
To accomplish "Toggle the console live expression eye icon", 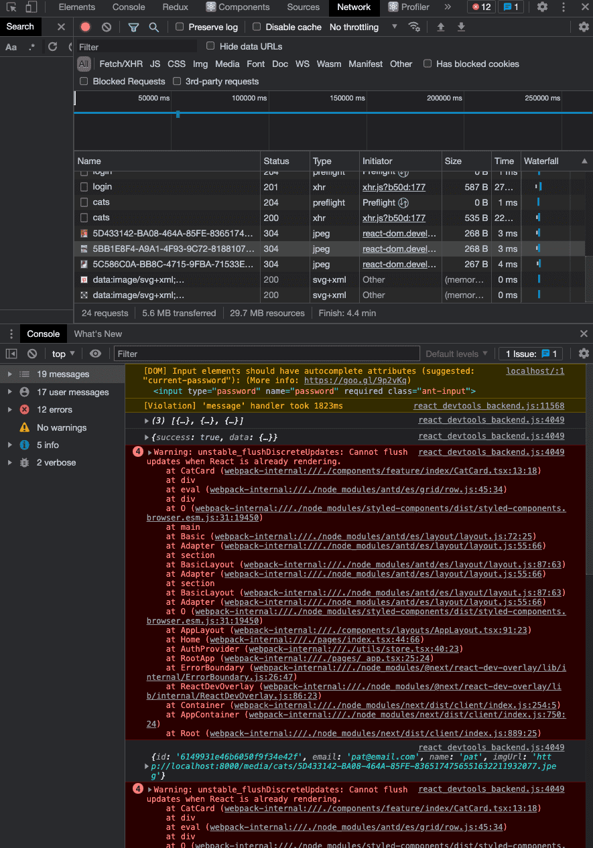I will click(96, 354).
